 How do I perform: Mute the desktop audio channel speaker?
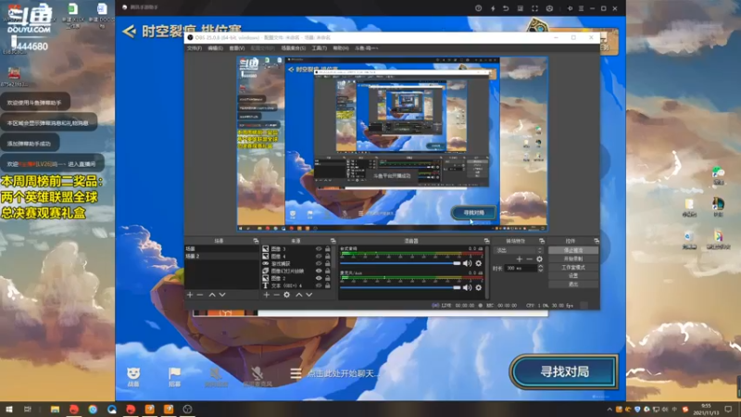point(468,263)
